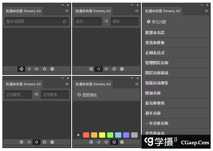
Task: Open the settings gear in the 查找/替换 panel toolbar
Action: [x=114, y=69]
